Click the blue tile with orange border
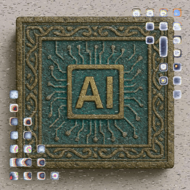 (177, 13)
